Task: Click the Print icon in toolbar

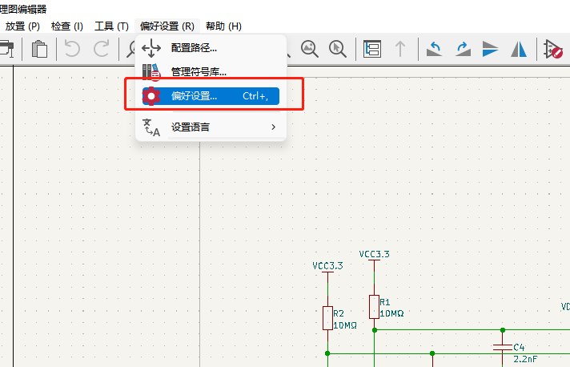Action: (6, 49)
